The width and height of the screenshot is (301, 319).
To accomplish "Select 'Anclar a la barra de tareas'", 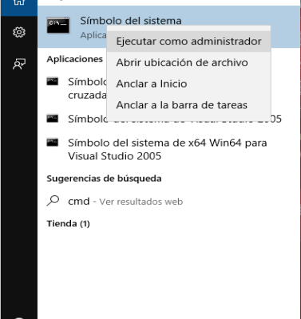I will pos(188,105).
